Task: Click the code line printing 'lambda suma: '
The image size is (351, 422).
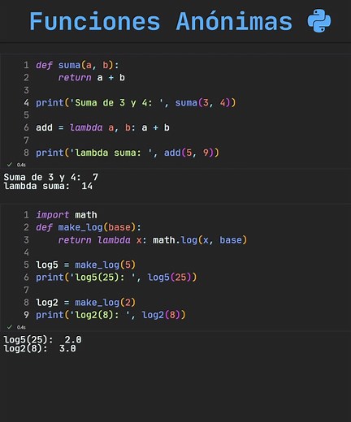Action: tap(128, 153)
